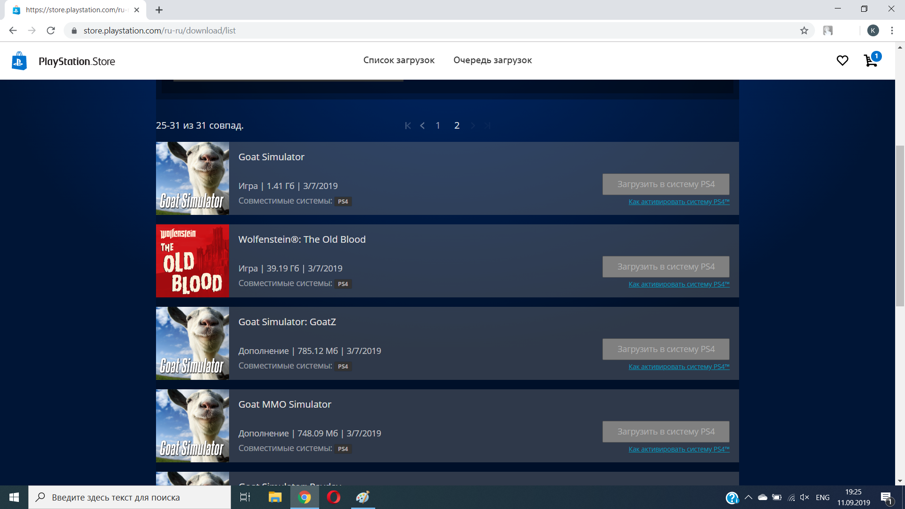Image resolution: width=905 pixels, height=509 pixels.
Task: Click the browser address bar URL
Action: (159, 31)
